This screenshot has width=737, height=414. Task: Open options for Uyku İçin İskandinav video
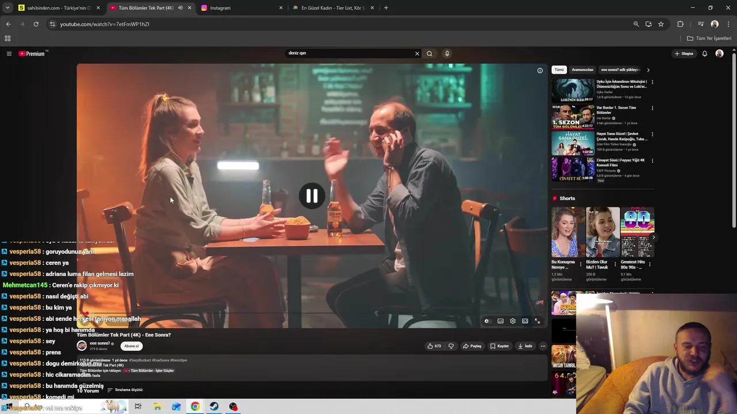[652, 82]
